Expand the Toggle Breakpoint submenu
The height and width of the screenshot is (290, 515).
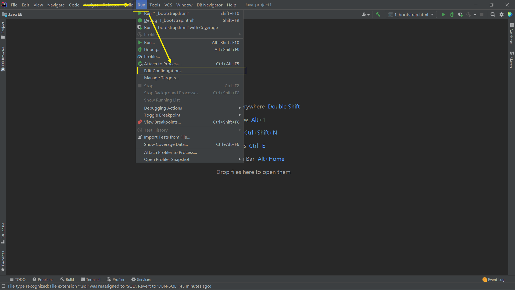(189, 115)
